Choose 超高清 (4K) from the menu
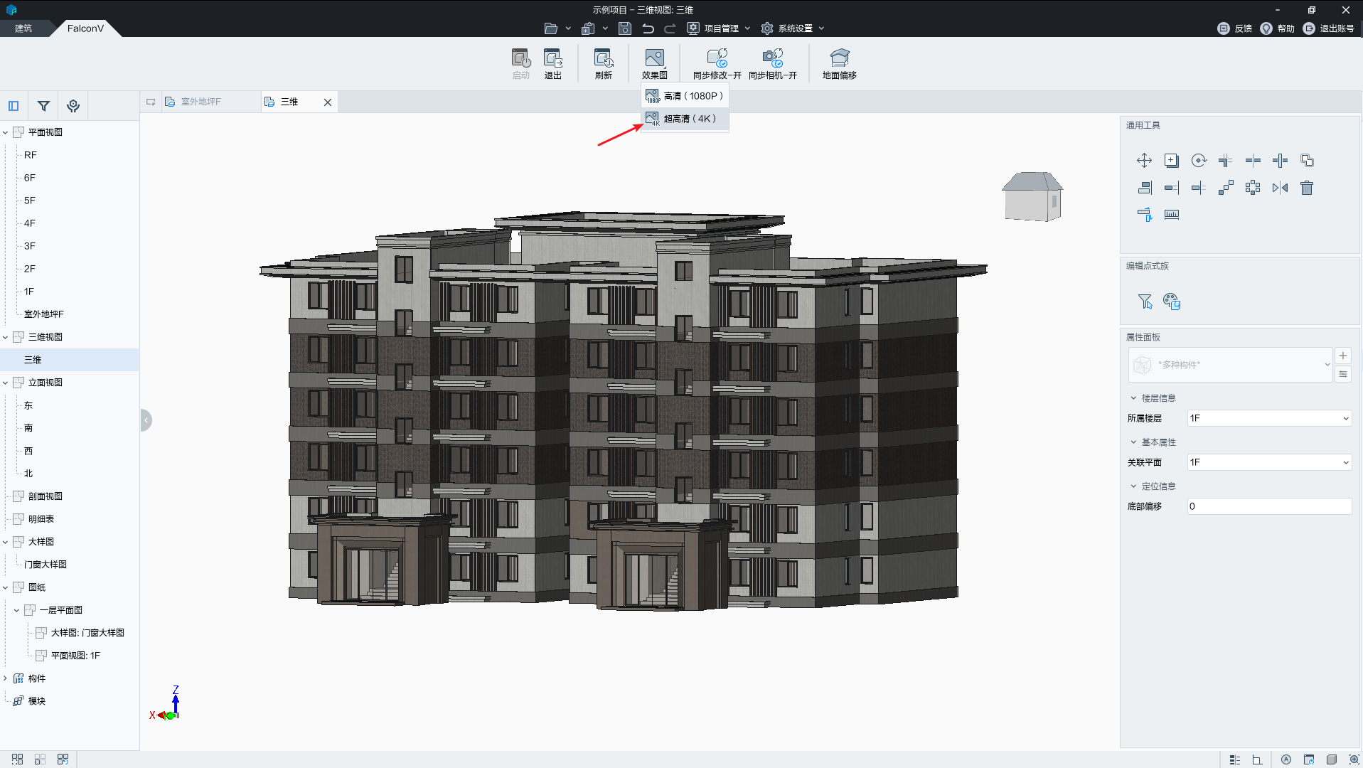 (688, 119)
